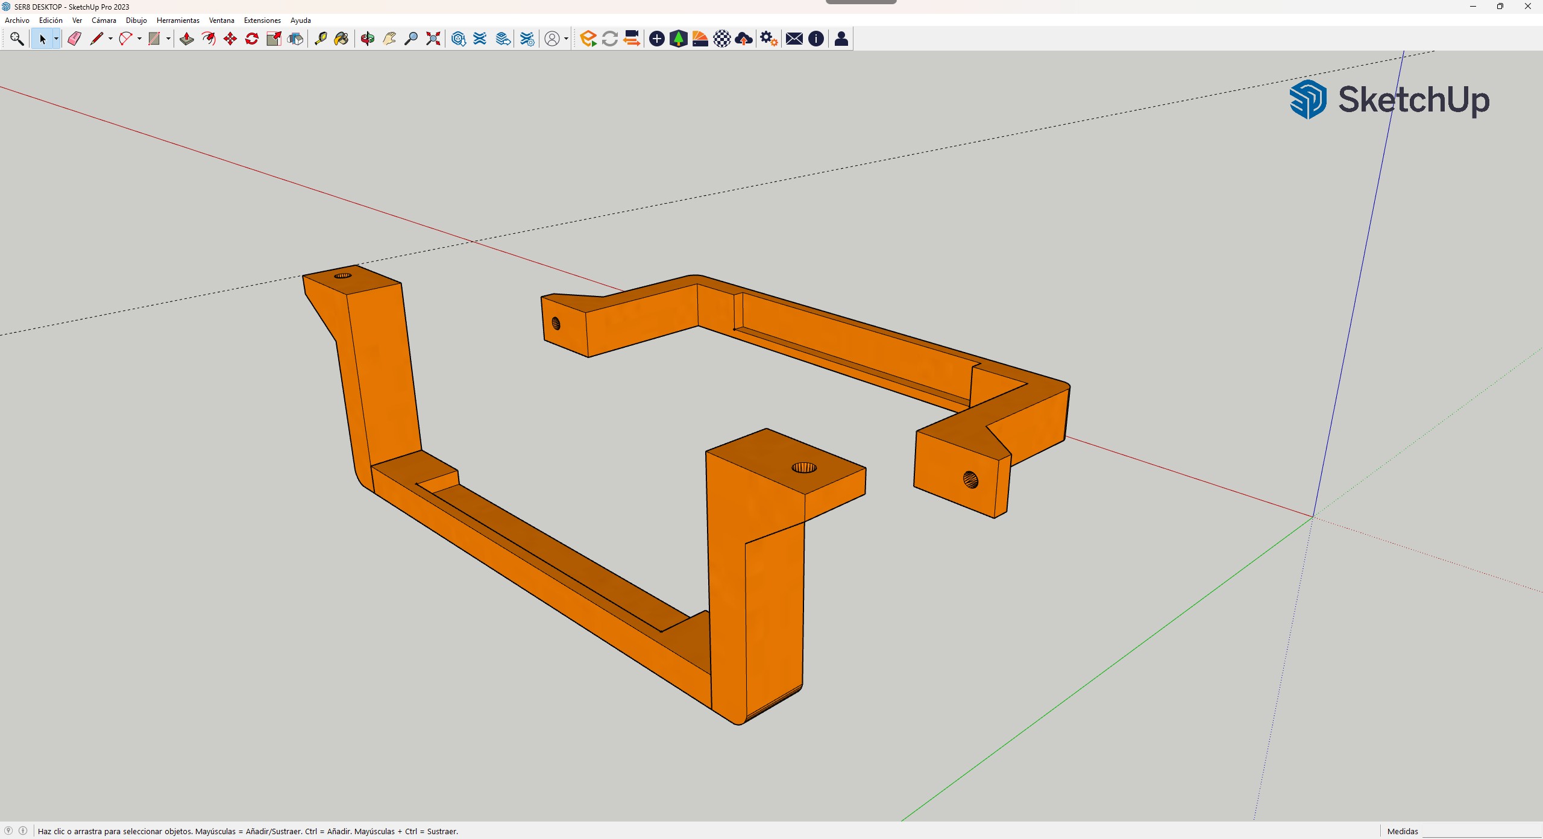
Task: Activate the Orbit camera tool
Action: [367, 39]
